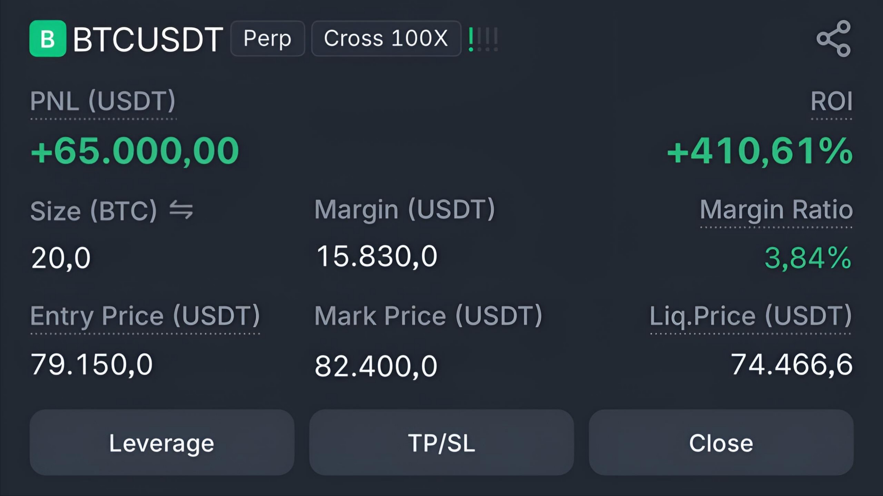Click the Liq.Price (USDT) label
Viewport: 883px width, 496px height.
pyautogui.click(x=751, y=316)
